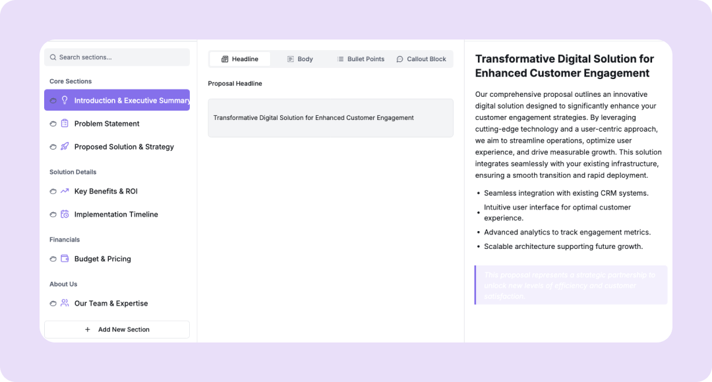Image resolution: width=712 pixels, height=382 pixels.
Task: Switch to the Body tab
Action: click(300, 59)
